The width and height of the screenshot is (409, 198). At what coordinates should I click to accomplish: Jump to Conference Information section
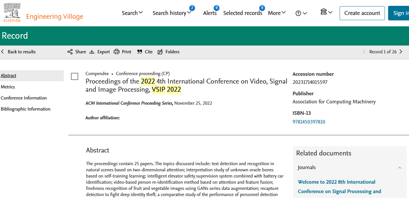[x=24, y=98]
